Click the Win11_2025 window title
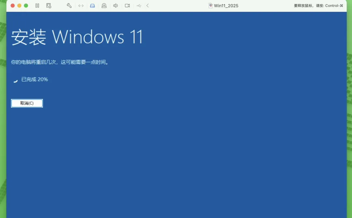The width and height of the screenshot is (352, 218). tap(226, 6)
